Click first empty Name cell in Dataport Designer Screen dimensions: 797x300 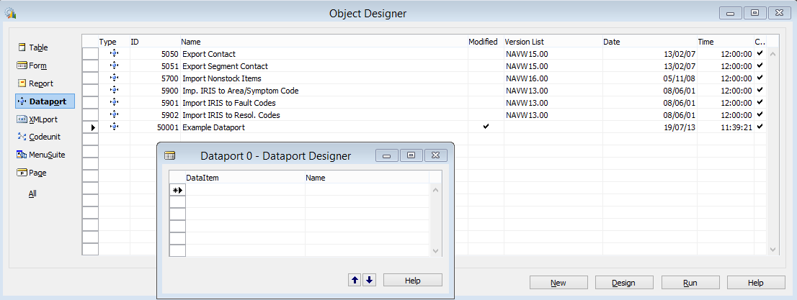(x=367, y=190)
